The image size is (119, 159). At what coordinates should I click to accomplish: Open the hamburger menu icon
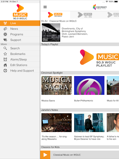(x=45, y=7)
